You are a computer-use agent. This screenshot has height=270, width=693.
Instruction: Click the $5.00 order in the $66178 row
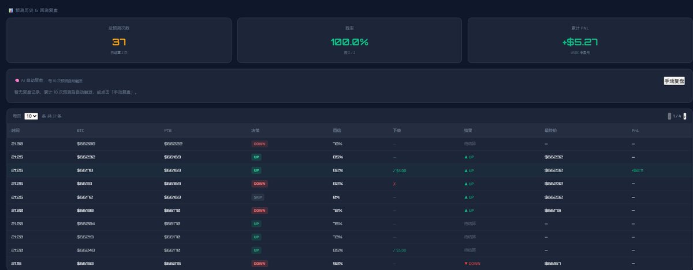click(400, 170)
